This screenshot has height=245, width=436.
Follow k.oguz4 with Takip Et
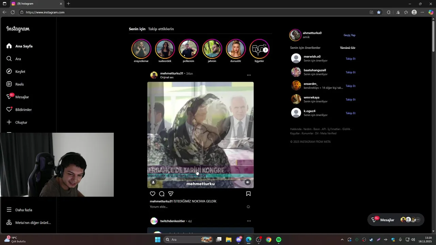click(x=351, y=113)
